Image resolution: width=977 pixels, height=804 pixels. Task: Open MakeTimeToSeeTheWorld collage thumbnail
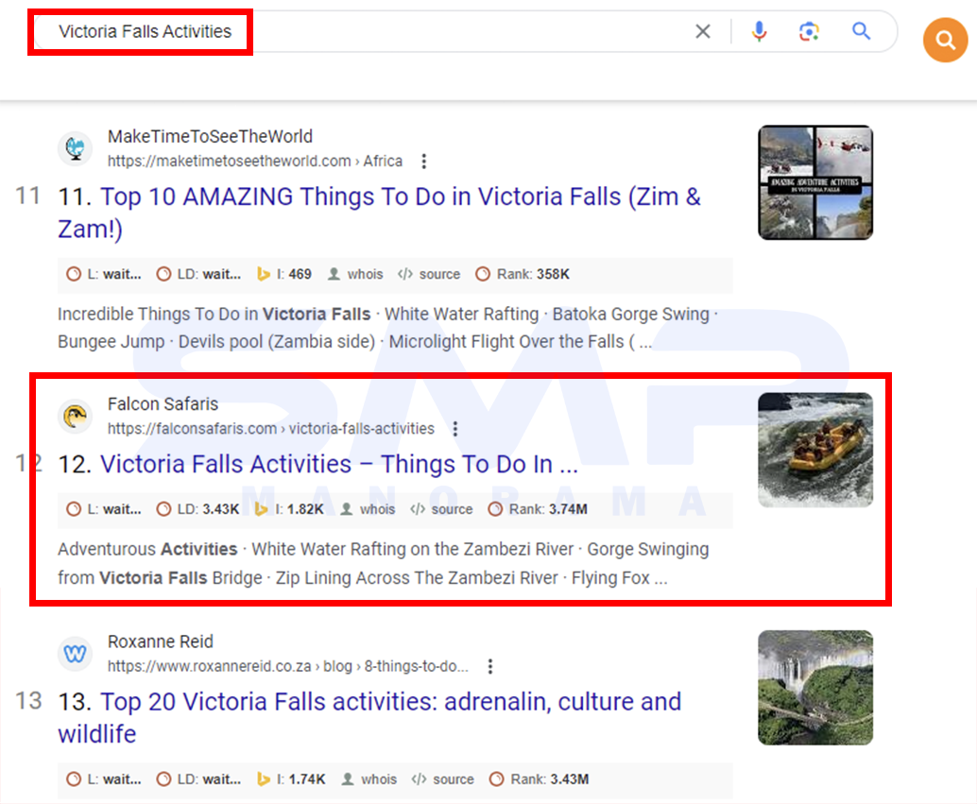(x=815, y=182)
